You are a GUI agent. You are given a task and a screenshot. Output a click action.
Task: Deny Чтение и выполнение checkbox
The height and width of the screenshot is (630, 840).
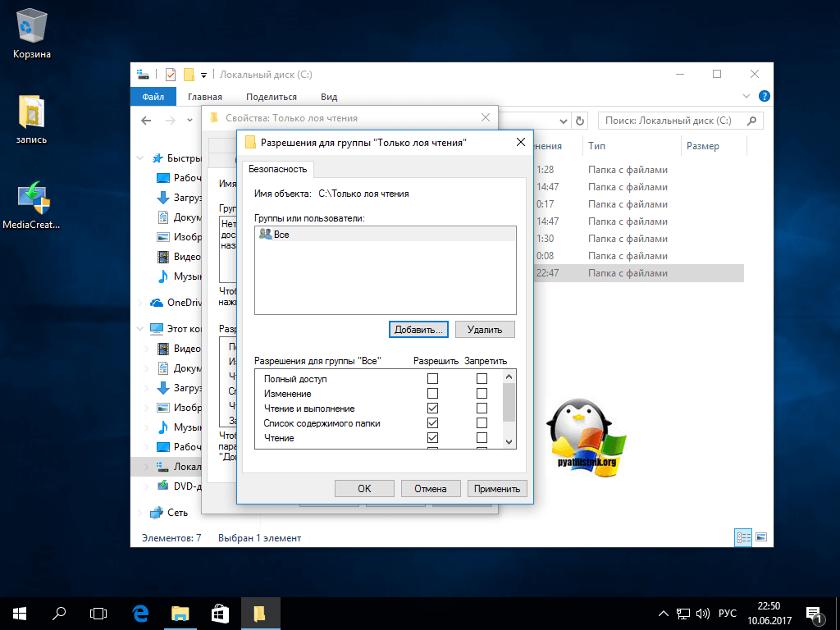click(x=482, y=409)
